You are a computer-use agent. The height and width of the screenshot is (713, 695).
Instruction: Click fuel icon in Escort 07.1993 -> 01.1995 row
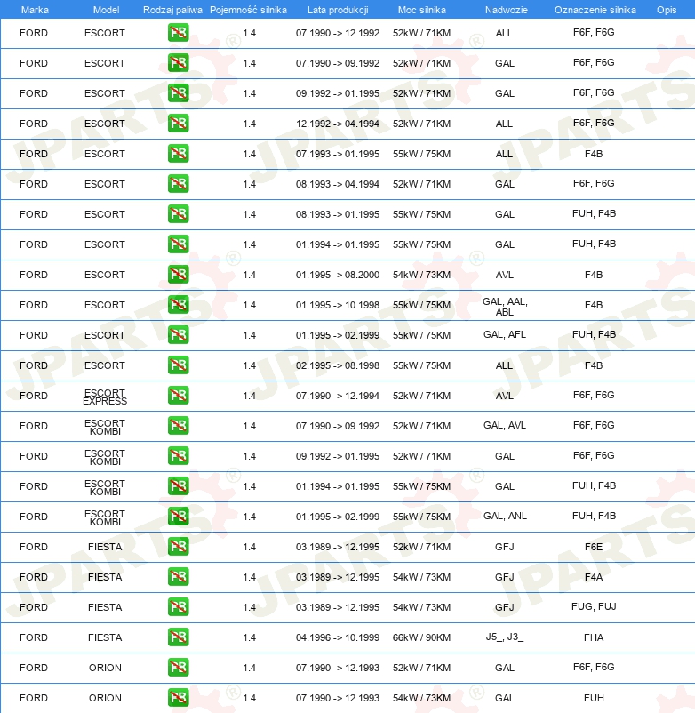[x=178, y=154]
